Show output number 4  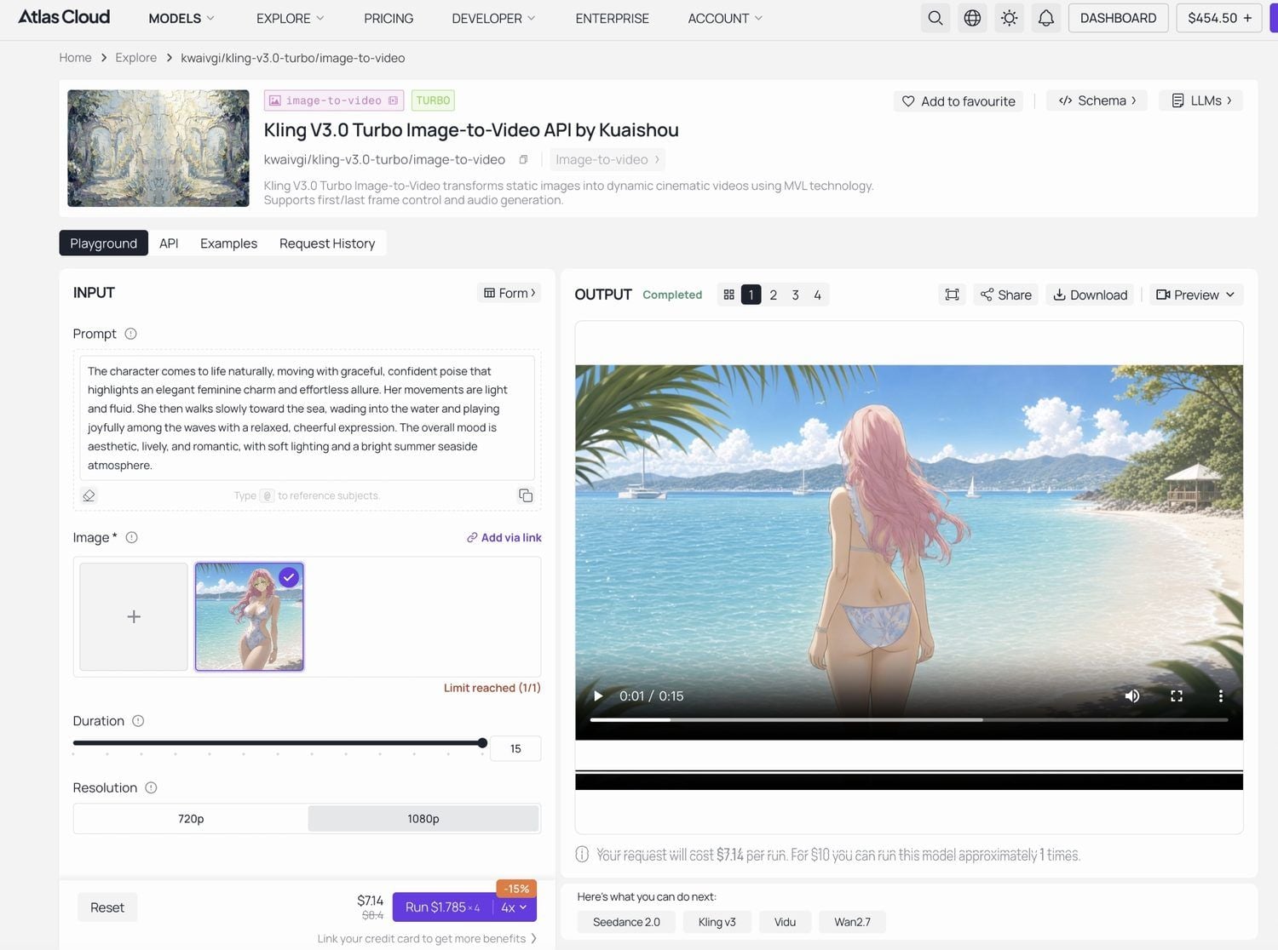point(817,295)
